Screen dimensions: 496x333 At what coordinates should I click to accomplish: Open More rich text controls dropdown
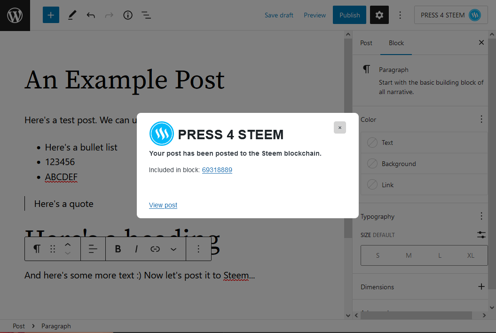(x=173, y=249)
